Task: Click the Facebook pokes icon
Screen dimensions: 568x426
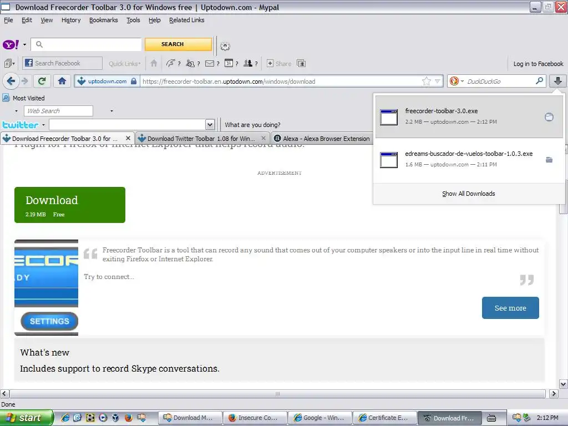Action: pyautogui.click(x=171, y=63)
